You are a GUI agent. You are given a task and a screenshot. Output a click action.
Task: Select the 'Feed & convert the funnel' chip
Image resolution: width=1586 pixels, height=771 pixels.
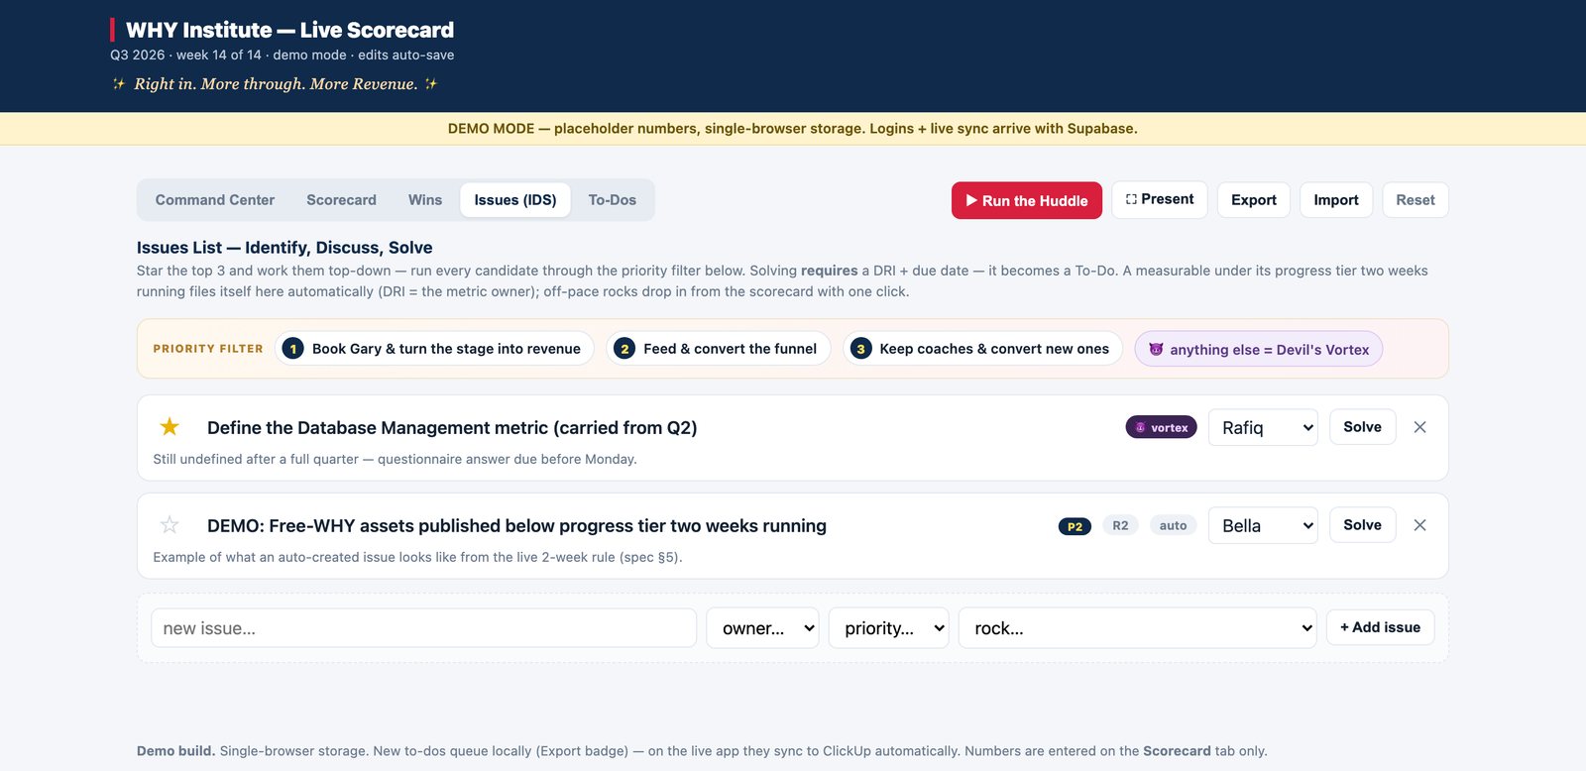pyautogui.click(x=719, y=349)
